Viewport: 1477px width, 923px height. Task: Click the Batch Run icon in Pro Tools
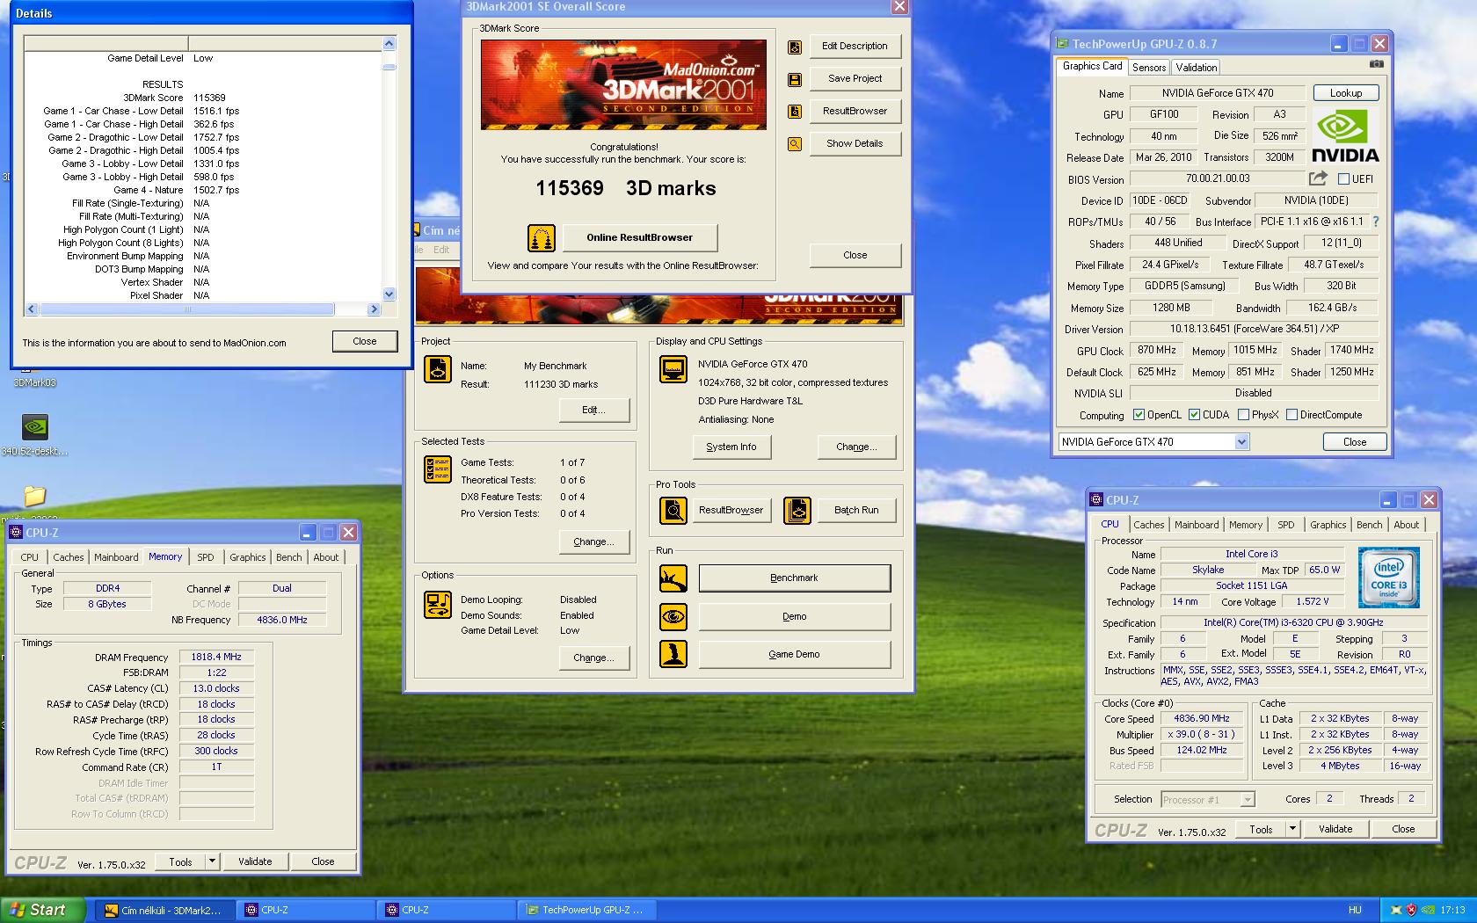tap(797, 511)
